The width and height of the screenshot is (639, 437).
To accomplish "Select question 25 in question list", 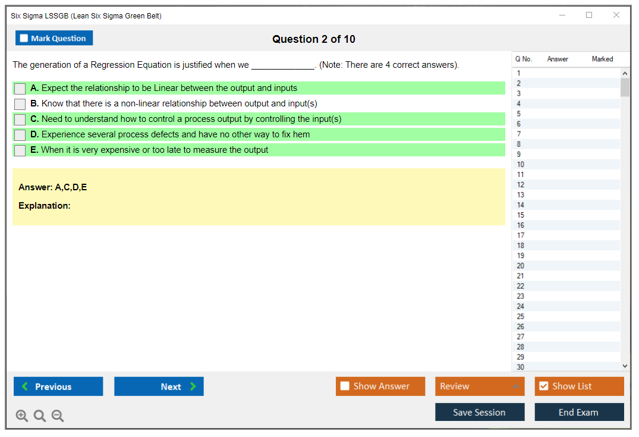I will point(521,316).
